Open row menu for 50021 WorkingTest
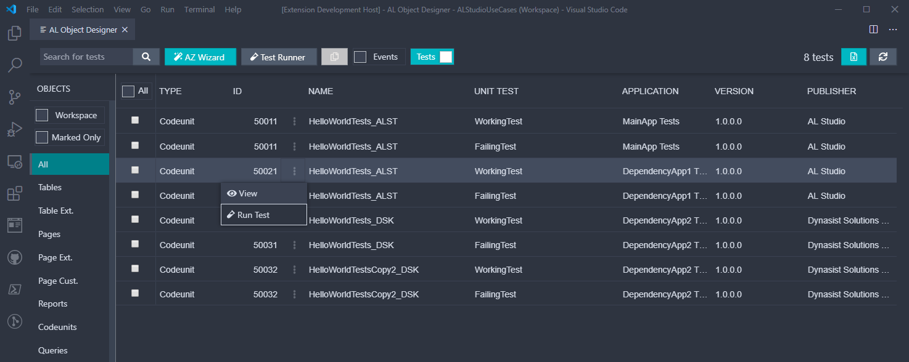 tap(294, 171)
